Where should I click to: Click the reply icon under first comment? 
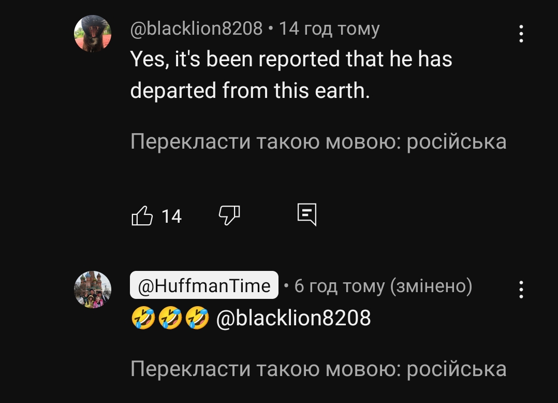tap(307, 214)
